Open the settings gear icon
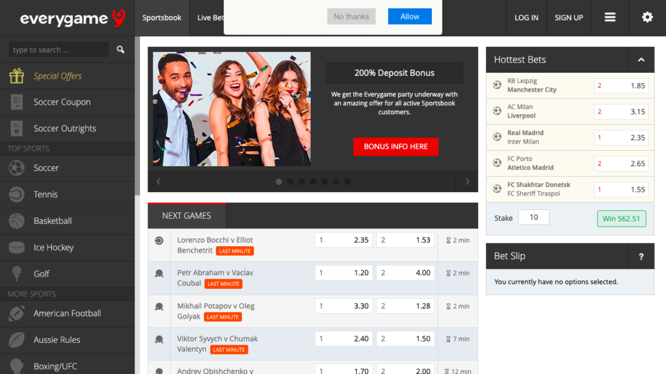 coord(647,18)
